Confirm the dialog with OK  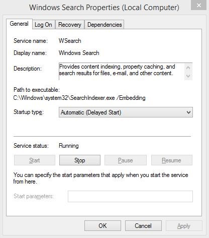click(102, 226)
